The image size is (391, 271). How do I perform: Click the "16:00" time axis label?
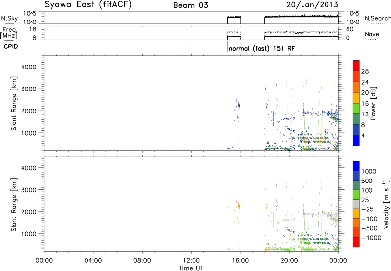coord(240,261)
